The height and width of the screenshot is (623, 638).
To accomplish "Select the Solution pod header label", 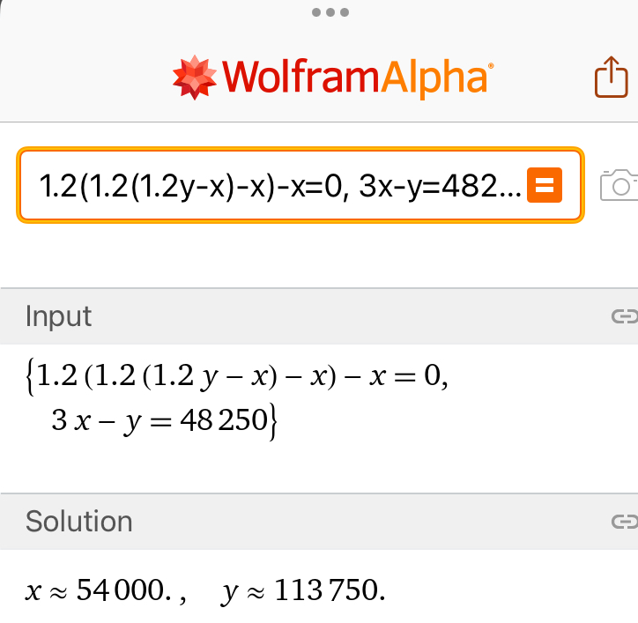I will tap(78, 522).
